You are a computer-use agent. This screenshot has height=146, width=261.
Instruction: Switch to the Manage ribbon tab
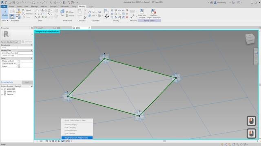pyautogui.click(x=34, y=6)
